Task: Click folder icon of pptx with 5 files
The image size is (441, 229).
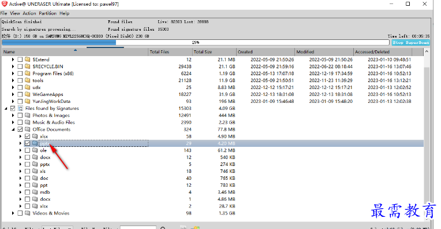Action: tap(35, 164)
